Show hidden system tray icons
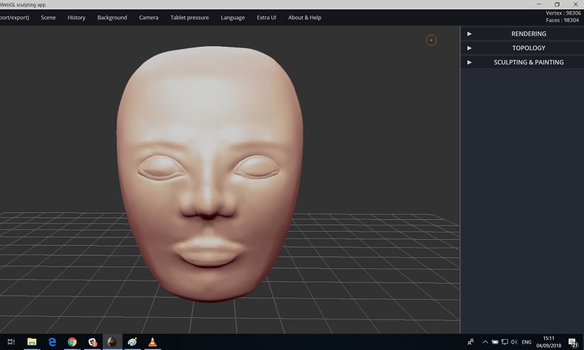The image size is (584, 350). (485, 342)
